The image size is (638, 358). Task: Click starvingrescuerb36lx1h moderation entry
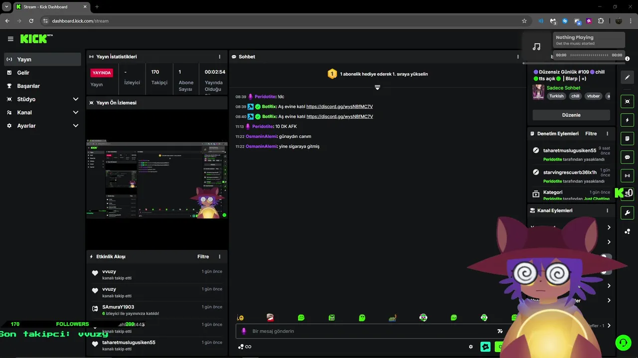point(570,172)
